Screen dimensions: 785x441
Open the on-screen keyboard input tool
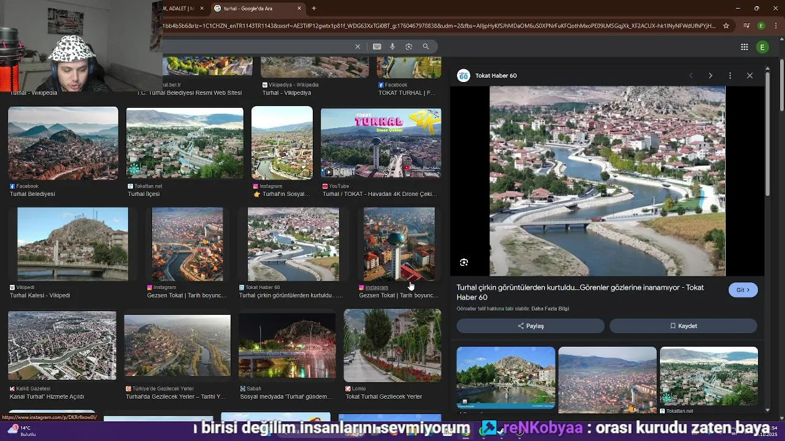(377, 47)
